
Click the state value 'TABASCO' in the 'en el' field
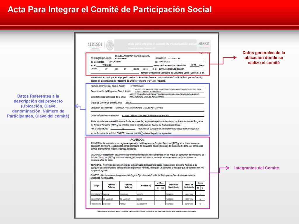107,65
